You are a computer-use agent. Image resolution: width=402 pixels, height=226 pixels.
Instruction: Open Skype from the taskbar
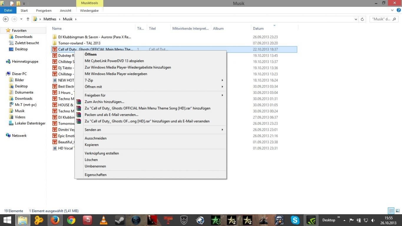[x=295, y=220]
